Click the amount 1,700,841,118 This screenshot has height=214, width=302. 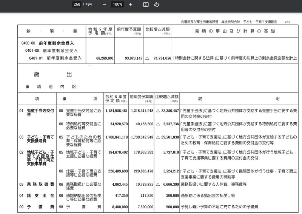point(117,137)
